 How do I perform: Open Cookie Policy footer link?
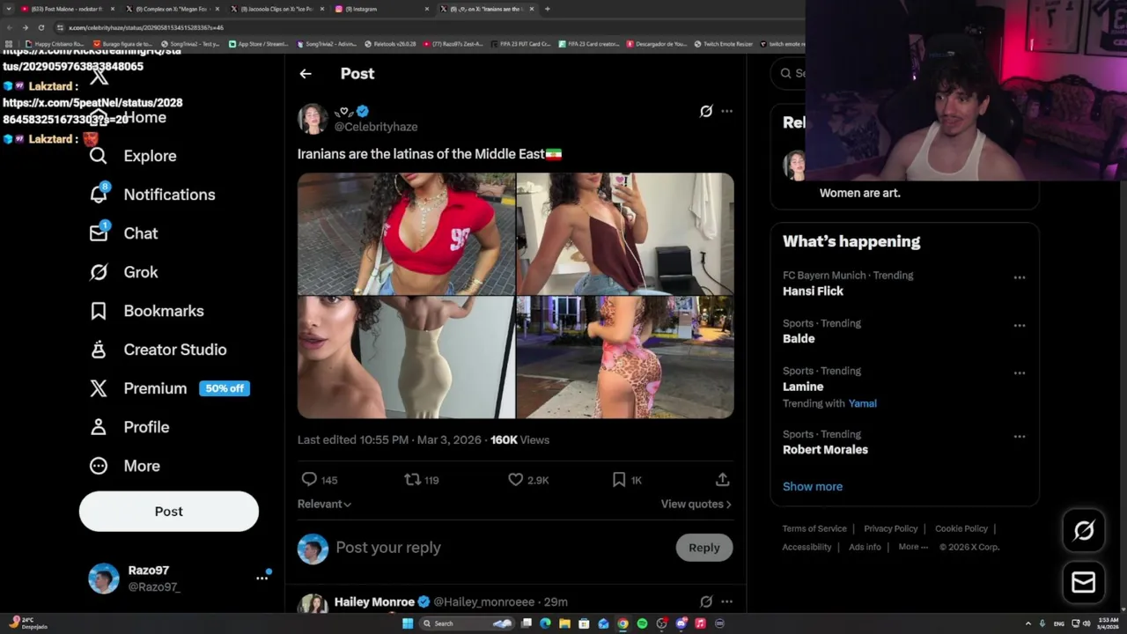(961, 528)
